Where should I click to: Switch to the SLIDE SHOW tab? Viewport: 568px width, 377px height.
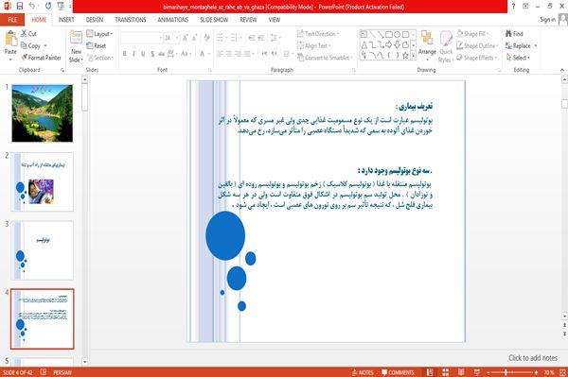click(x=214, y=20)
